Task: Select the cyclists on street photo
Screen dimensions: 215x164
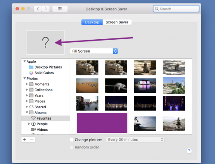Action: click(87, 103)
